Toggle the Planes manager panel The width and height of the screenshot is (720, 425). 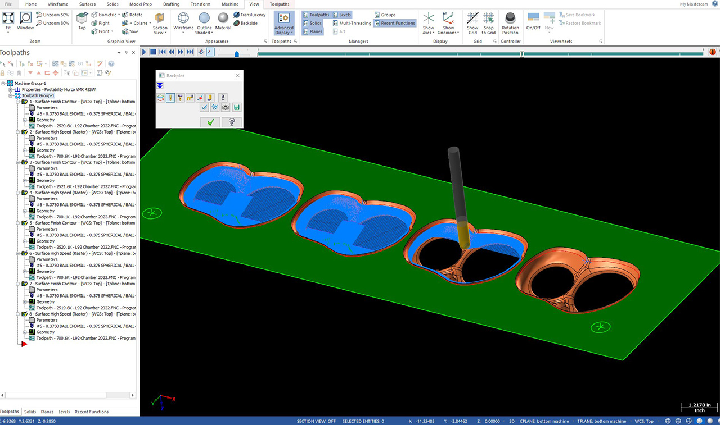click(x=313, y=31)
